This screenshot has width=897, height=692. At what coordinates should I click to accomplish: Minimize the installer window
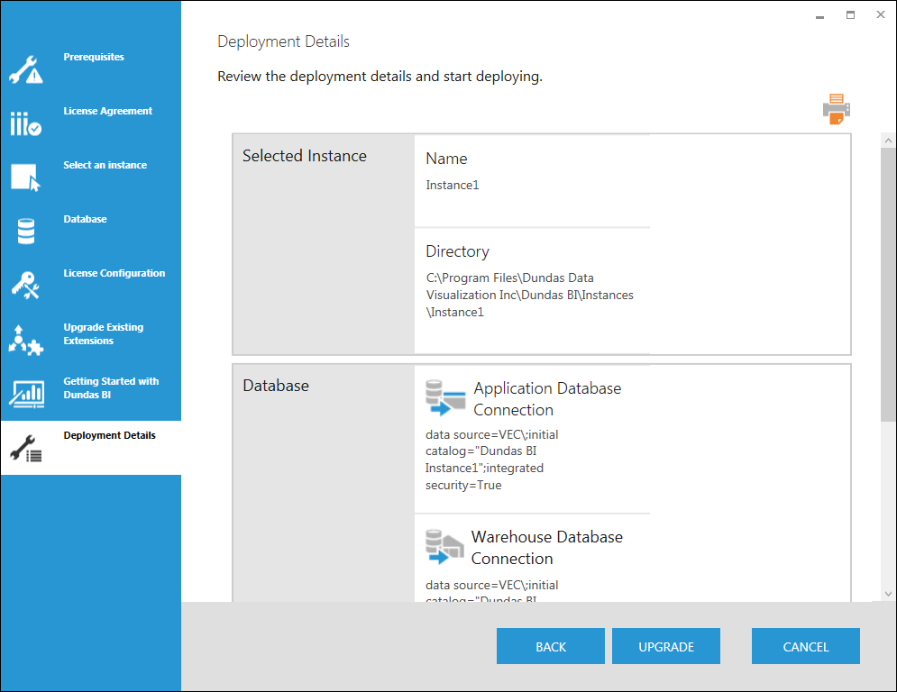819,16
